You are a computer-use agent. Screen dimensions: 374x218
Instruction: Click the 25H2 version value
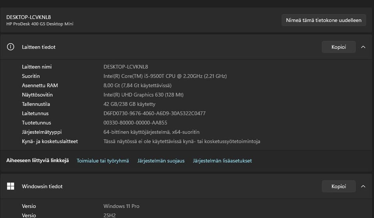pyautogui.click(x=109, y=215)
